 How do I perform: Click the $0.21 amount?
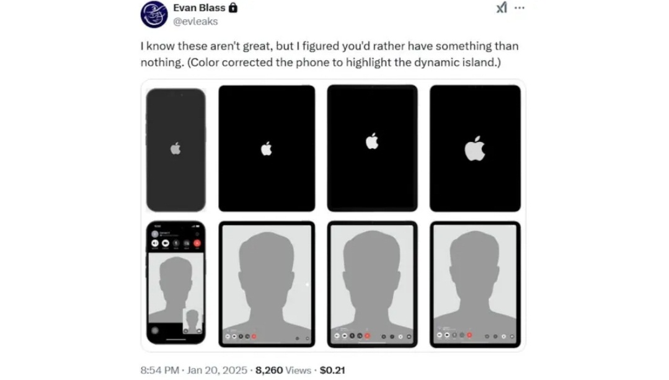(x=332, y=370)
